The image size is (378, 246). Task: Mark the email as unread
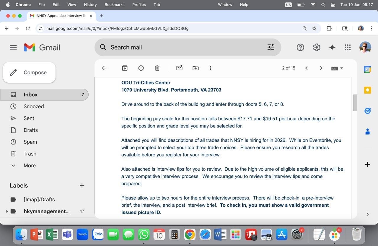click(179, 68)
